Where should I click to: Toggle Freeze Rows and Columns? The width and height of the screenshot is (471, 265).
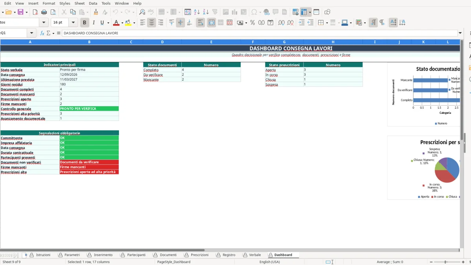pos(304,12)
